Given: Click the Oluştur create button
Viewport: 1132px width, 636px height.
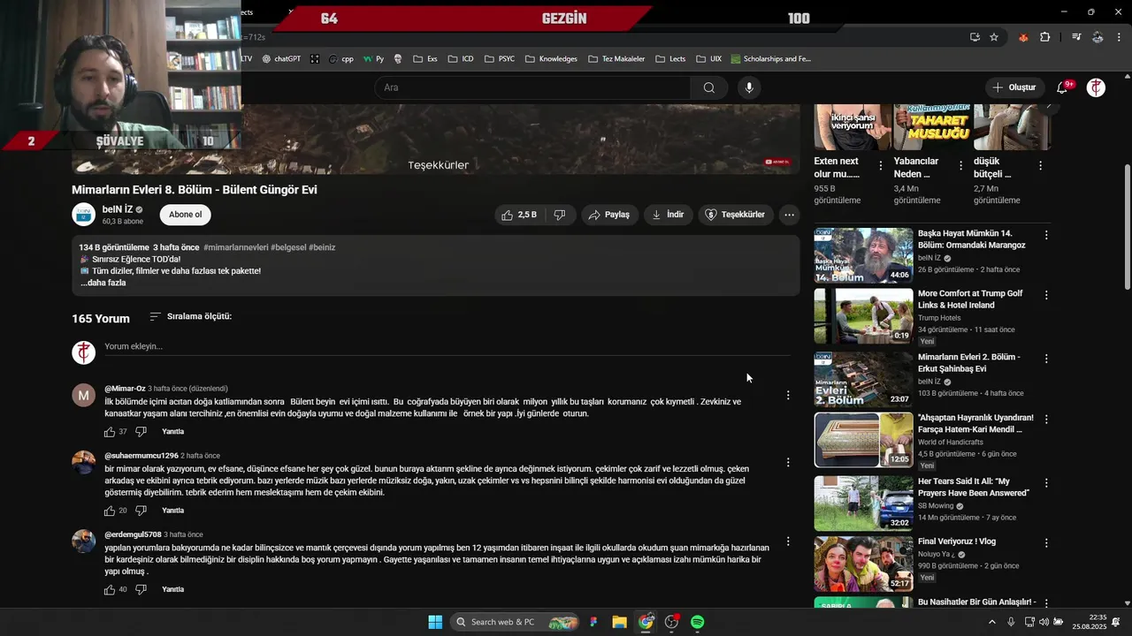Looking at the screenshot, I should 1013,87.
